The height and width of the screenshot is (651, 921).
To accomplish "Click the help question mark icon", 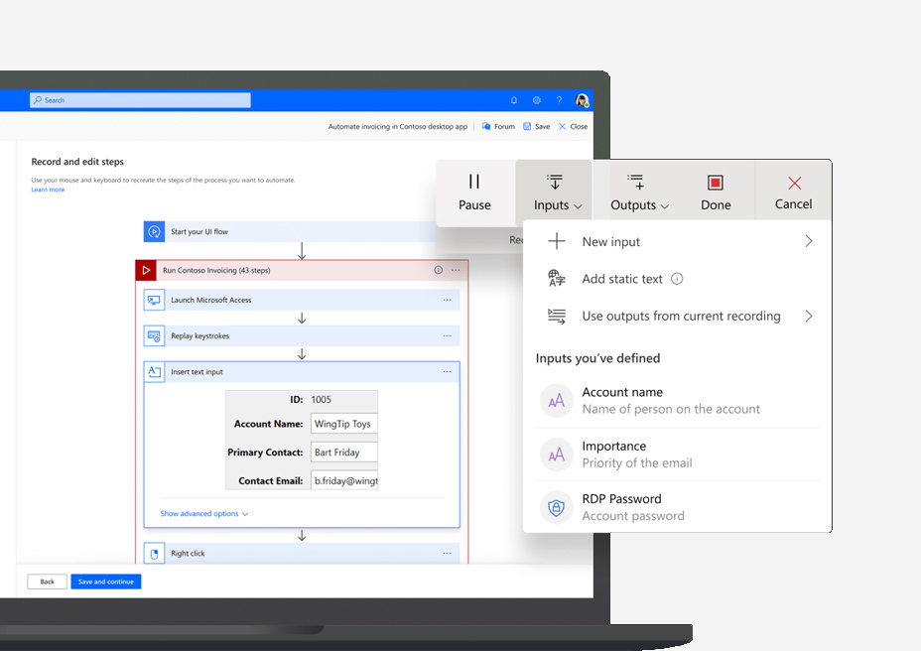I will [x=559, y=100].
